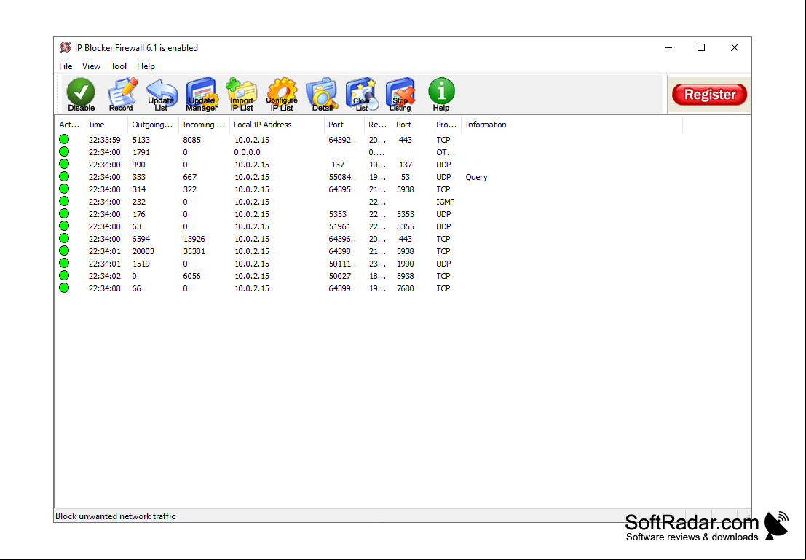Open Configure IP List from the toolbar
806x560 pixels.
point(282,95)
